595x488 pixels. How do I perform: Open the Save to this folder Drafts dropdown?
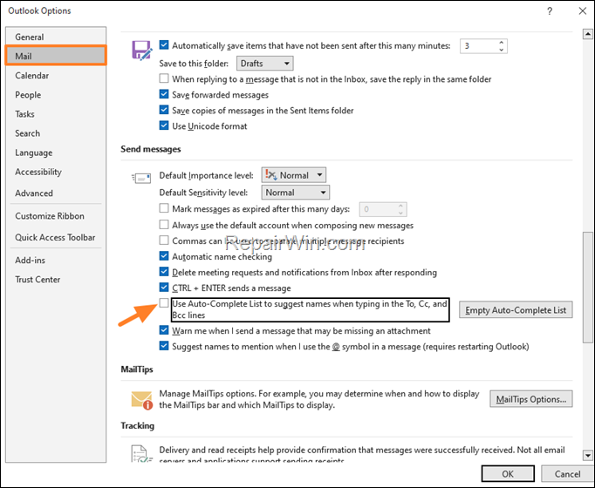click(265, 64)
